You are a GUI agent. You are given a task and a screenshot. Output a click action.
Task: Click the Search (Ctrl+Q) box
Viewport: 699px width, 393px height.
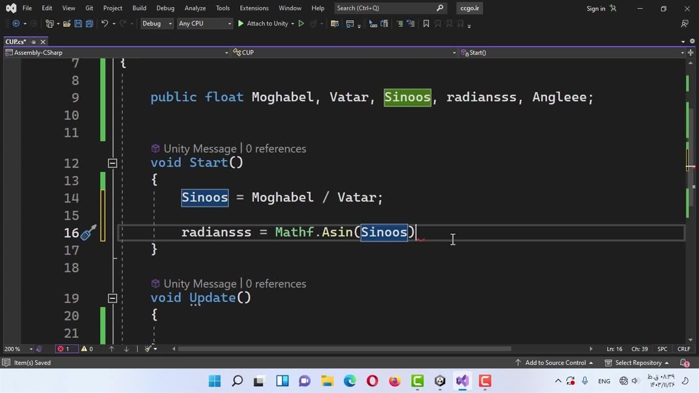(390, 8)
